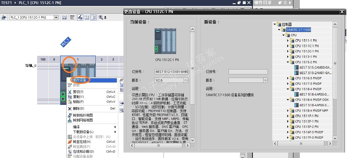The height and width of the screenshot is (158, 349).
Task: Select rack slot header 3
Action: 113,59
